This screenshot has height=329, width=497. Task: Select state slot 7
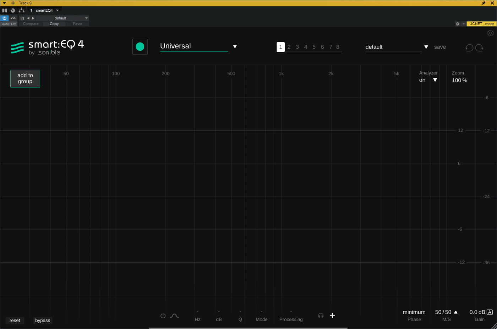331,47
